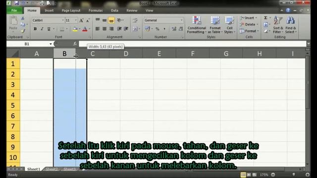Select Top Align icon
The height and width of the screenshot is (178, 317).
pos(98,20)
